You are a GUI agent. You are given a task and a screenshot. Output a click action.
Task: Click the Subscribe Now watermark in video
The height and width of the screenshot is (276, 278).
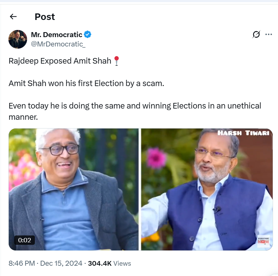(x=263, y=241)
